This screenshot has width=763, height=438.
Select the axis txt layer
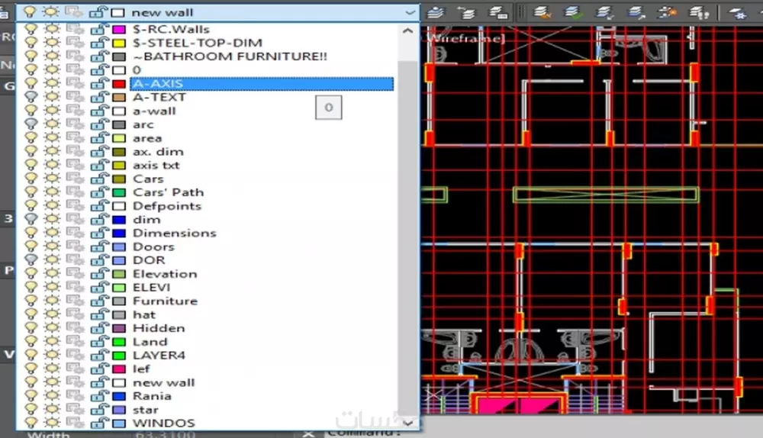[156, 166]
